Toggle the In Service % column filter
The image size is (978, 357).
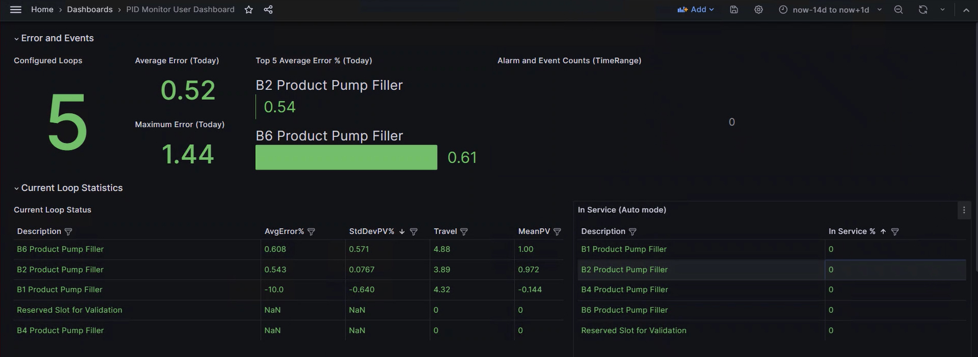click(895, 232)
